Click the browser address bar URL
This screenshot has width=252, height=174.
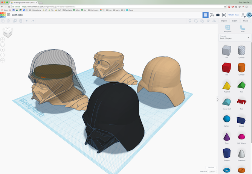[48, 7]
